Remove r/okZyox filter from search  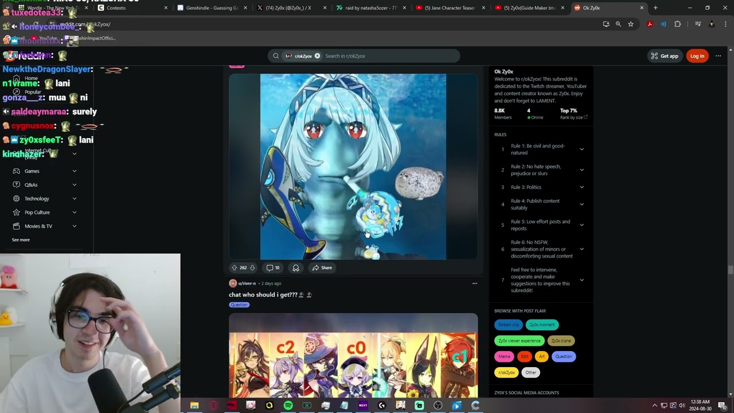[x=317, y=56]
